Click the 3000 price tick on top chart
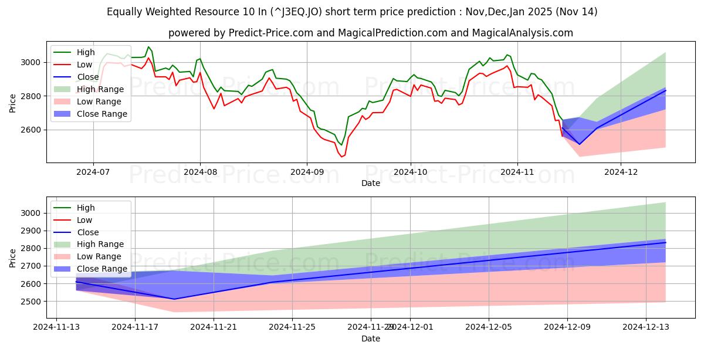Viewport: 704px width, 352px height. pyautogui.click(x=31, y=62)
